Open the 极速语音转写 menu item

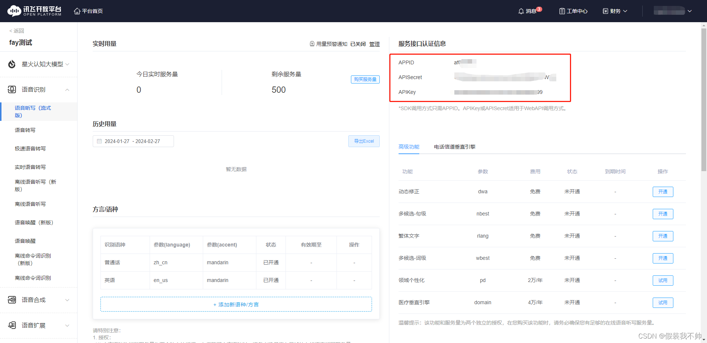30,149
